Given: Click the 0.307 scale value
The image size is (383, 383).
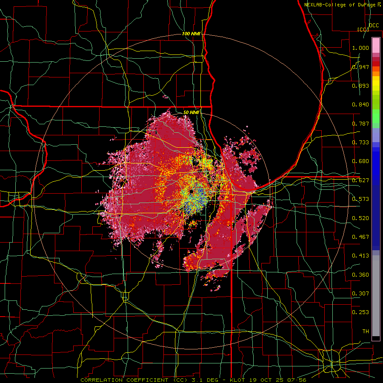Looking at the screenshot, I should click(360, 294).
